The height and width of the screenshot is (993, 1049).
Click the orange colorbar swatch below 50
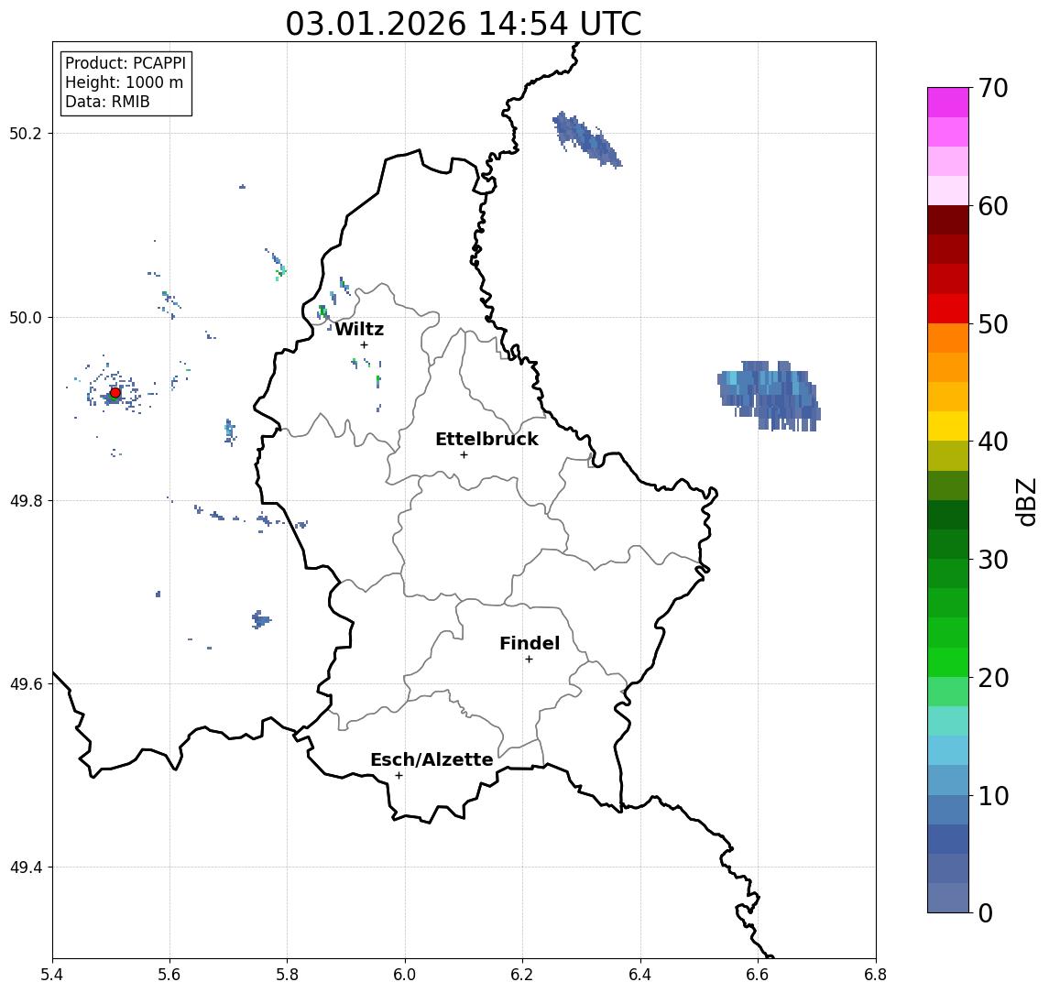[948, 338]
